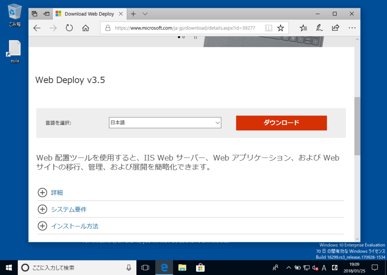Open the favorites hub icon

(303, 28)
